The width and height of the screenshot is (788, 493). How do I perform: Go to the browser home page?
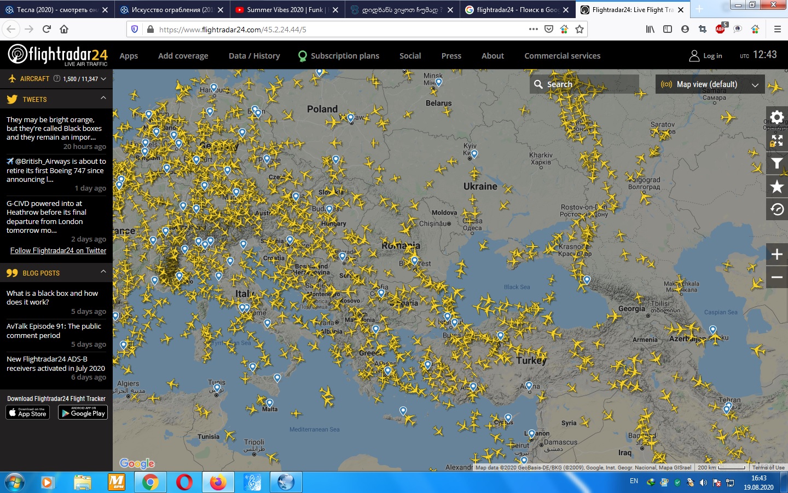pyautogui.click(x=64, y=29)
